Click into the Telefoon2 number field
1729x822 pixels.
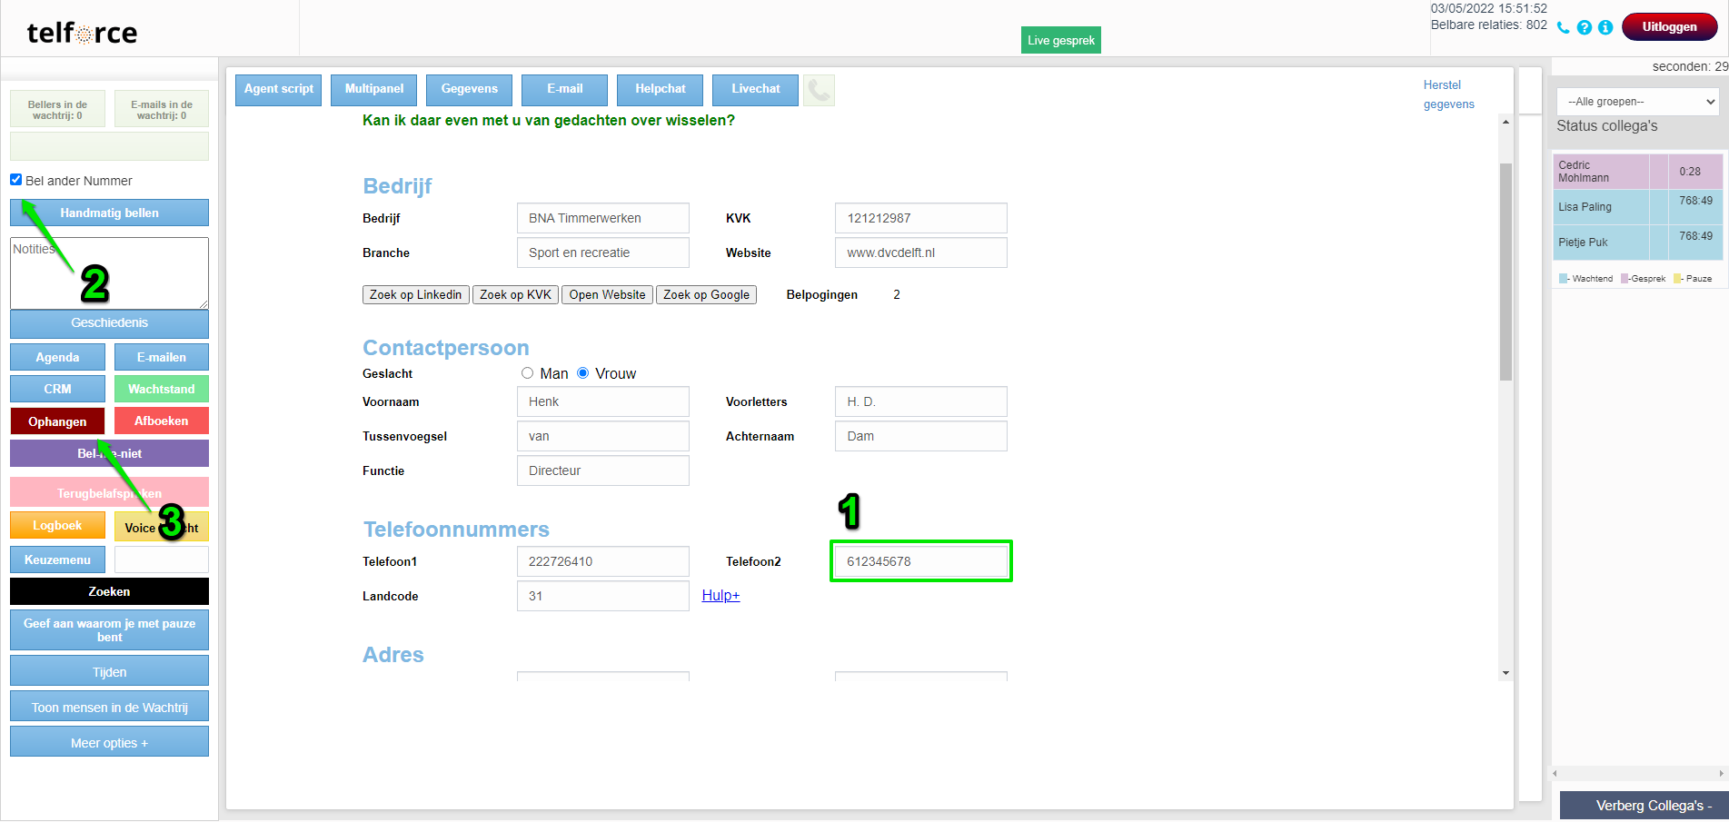point(920,561)
